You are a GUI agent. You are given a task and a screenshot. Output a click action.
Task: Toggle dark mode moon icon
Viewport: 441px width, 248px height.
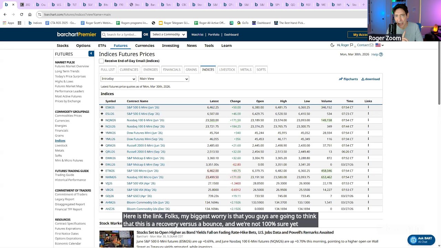point(332,45)
